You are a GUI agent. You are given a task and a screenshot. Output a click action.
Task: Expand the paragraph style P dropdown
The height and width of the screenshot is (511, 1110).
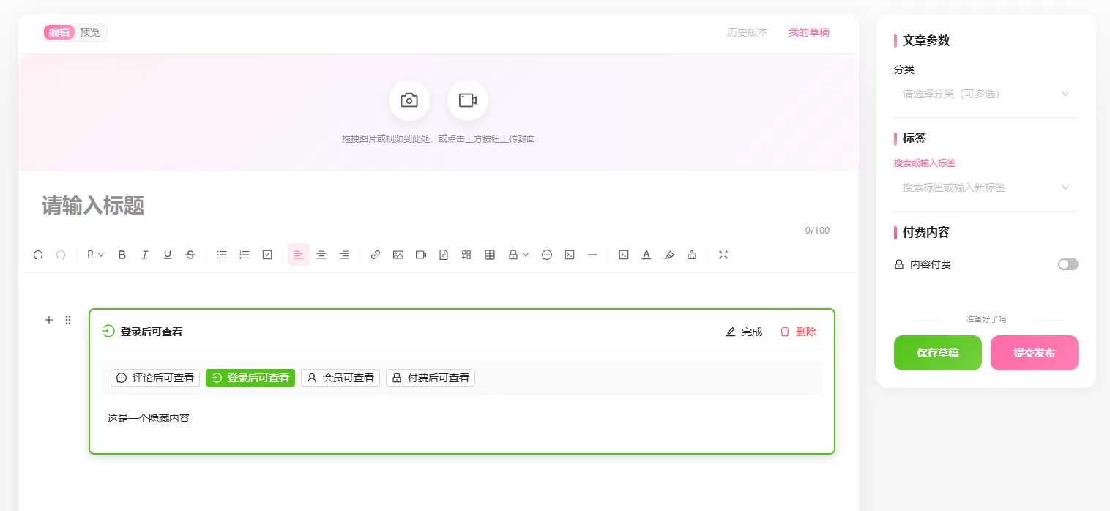[x=95, y=255]
